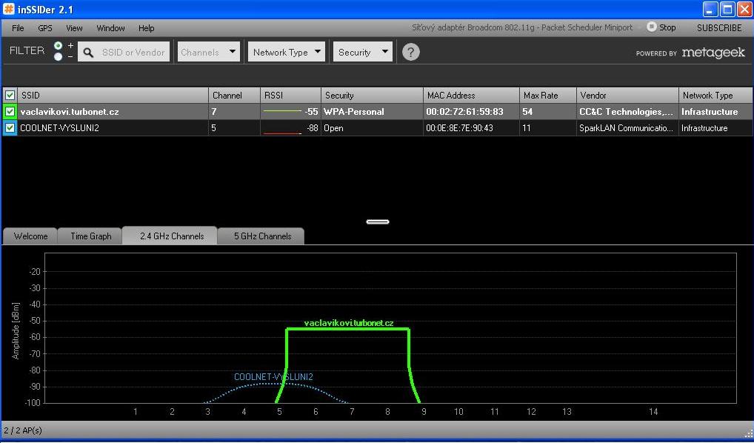Click the Stop button label
Viewport: 754px width, 443px height.
click(x=667, y=27)
